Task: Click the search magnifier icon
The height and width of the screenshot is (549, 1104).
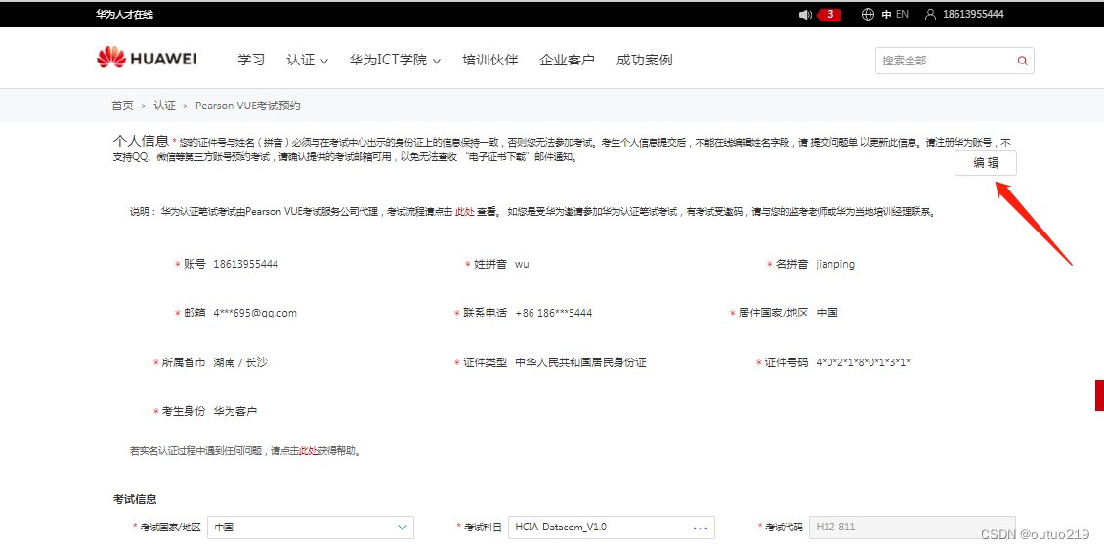Action: coord(1022,61)
